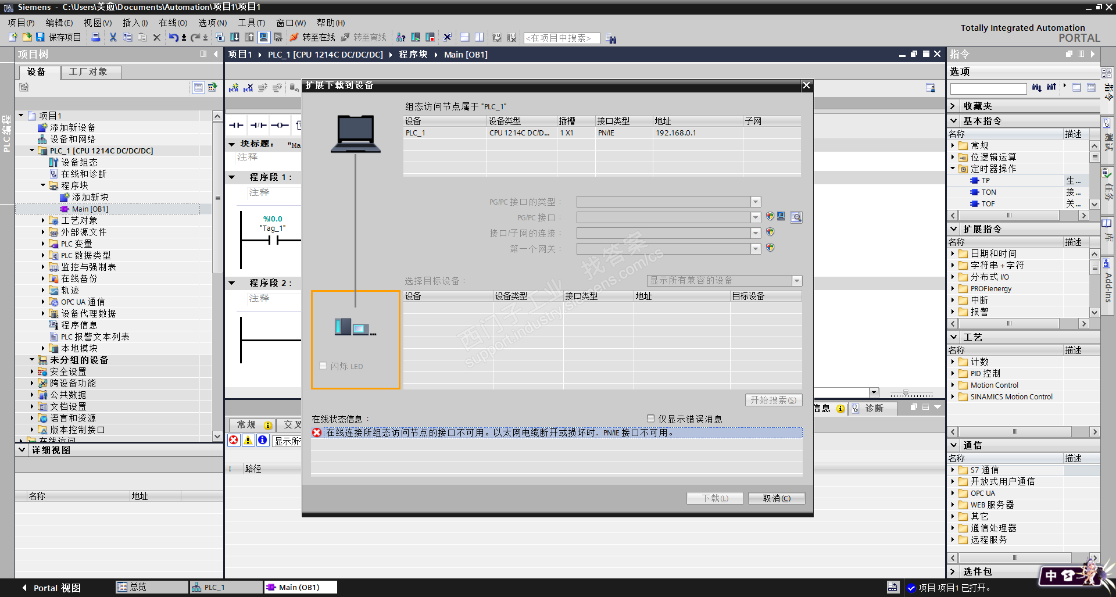Click the split editor horizontally icon
This screenshot has width=1116, height=597.
(465, 37)
